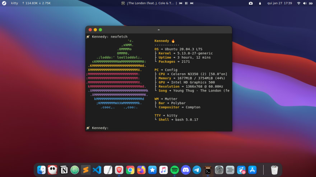Click the 'Ubuntu 20.04.3 LTS' OS line
The height and width of the screenshot is (177, 316).
[x=178, y=49]
